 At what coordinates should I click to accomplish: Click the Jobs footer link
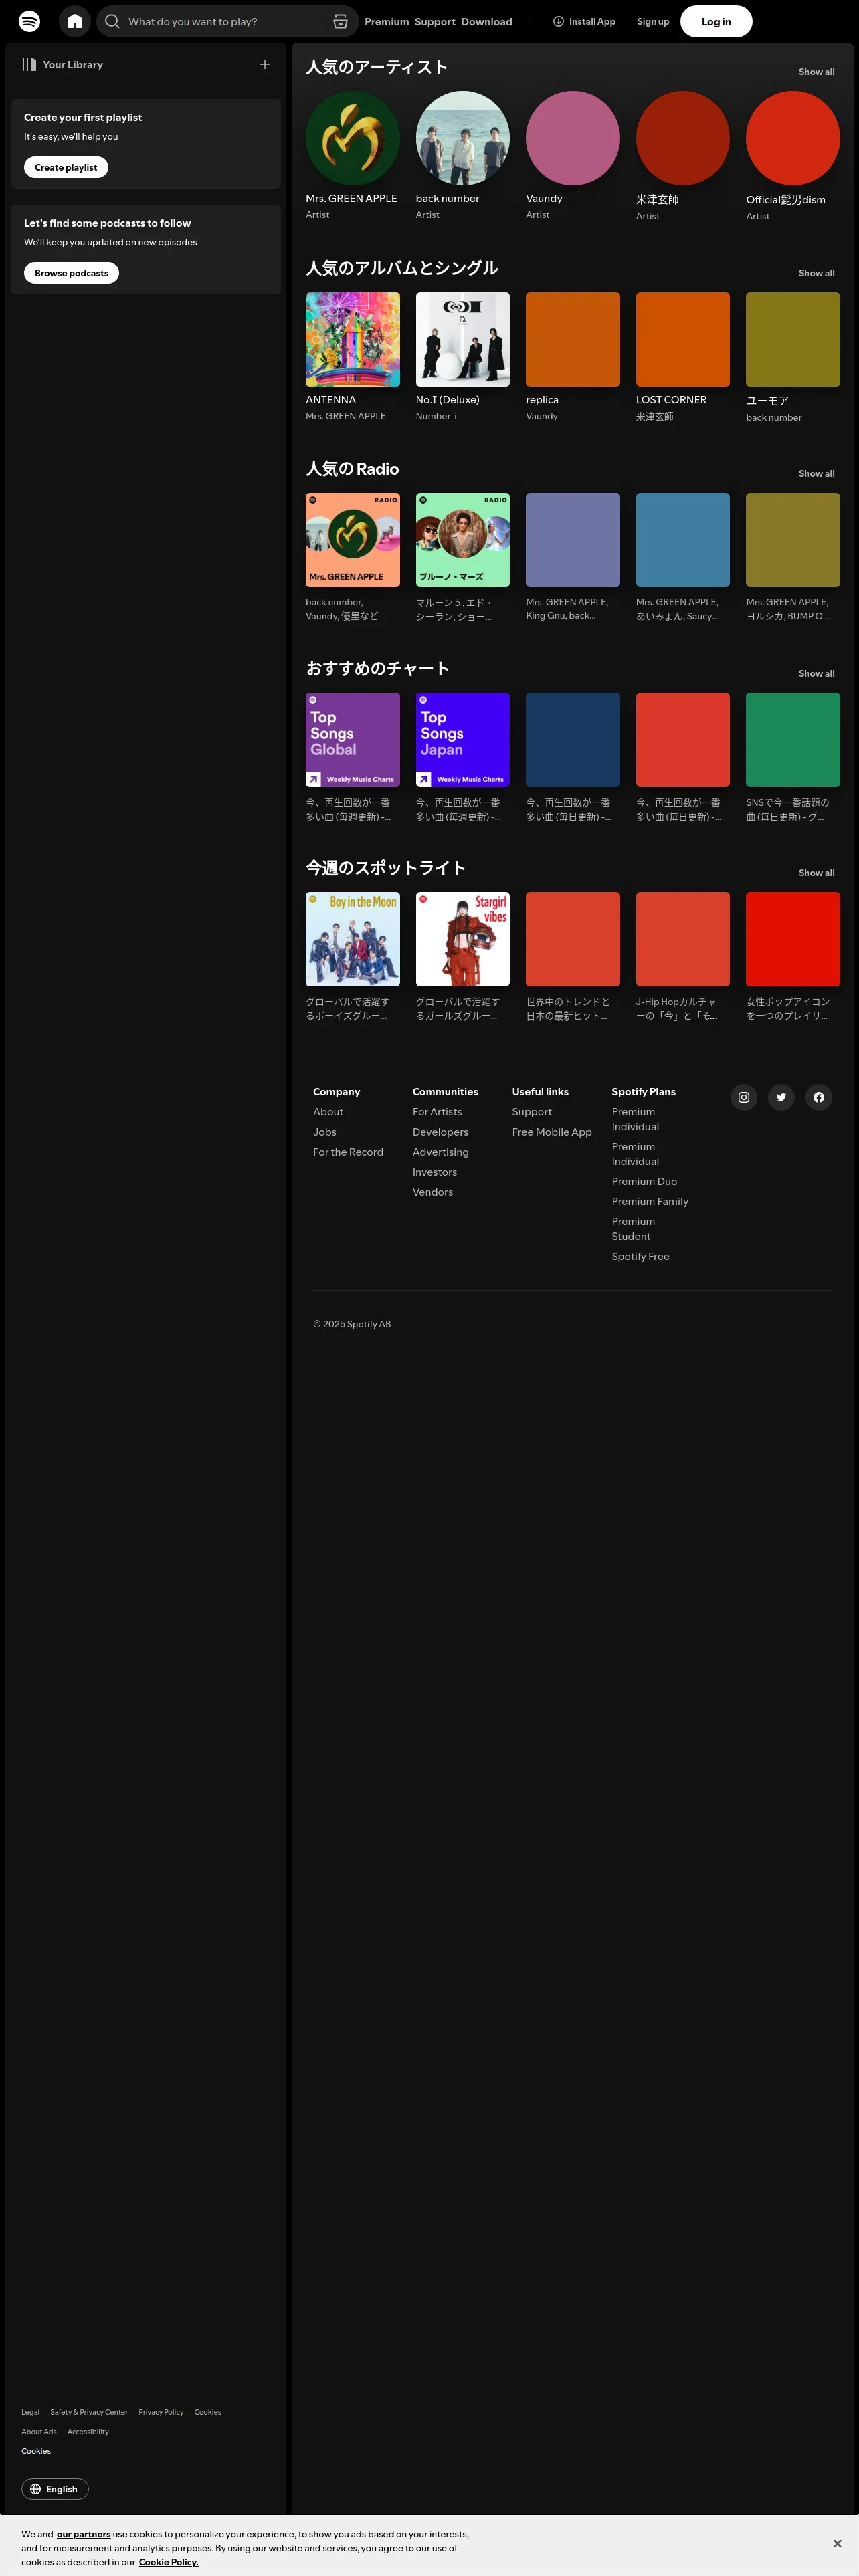click(325, 1132)
